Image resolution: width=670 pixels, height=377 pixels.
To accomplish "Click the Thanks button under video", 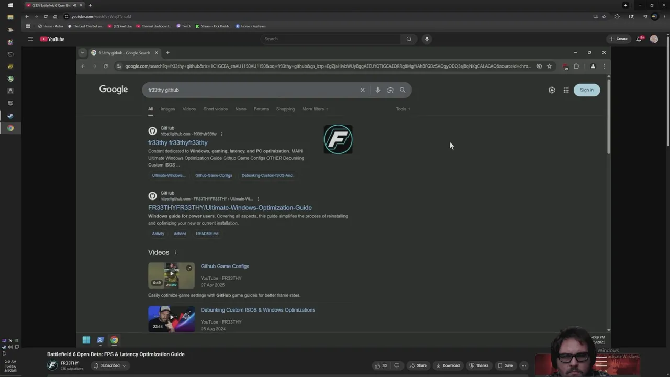I will (x=478, y=365).
